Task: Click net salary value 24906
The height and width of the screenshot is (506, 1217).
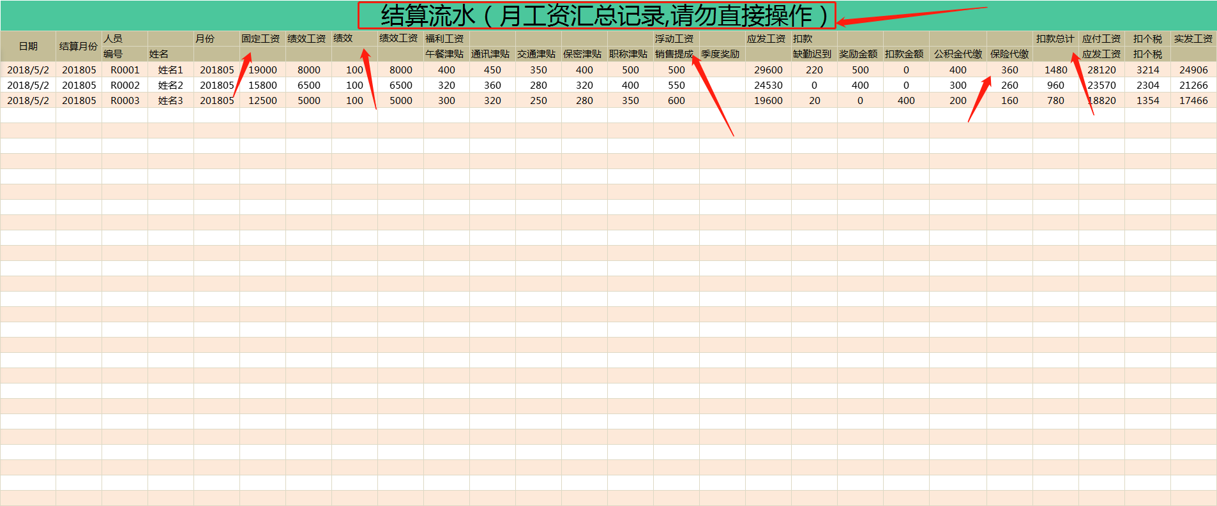Action: click(1193, 70)
